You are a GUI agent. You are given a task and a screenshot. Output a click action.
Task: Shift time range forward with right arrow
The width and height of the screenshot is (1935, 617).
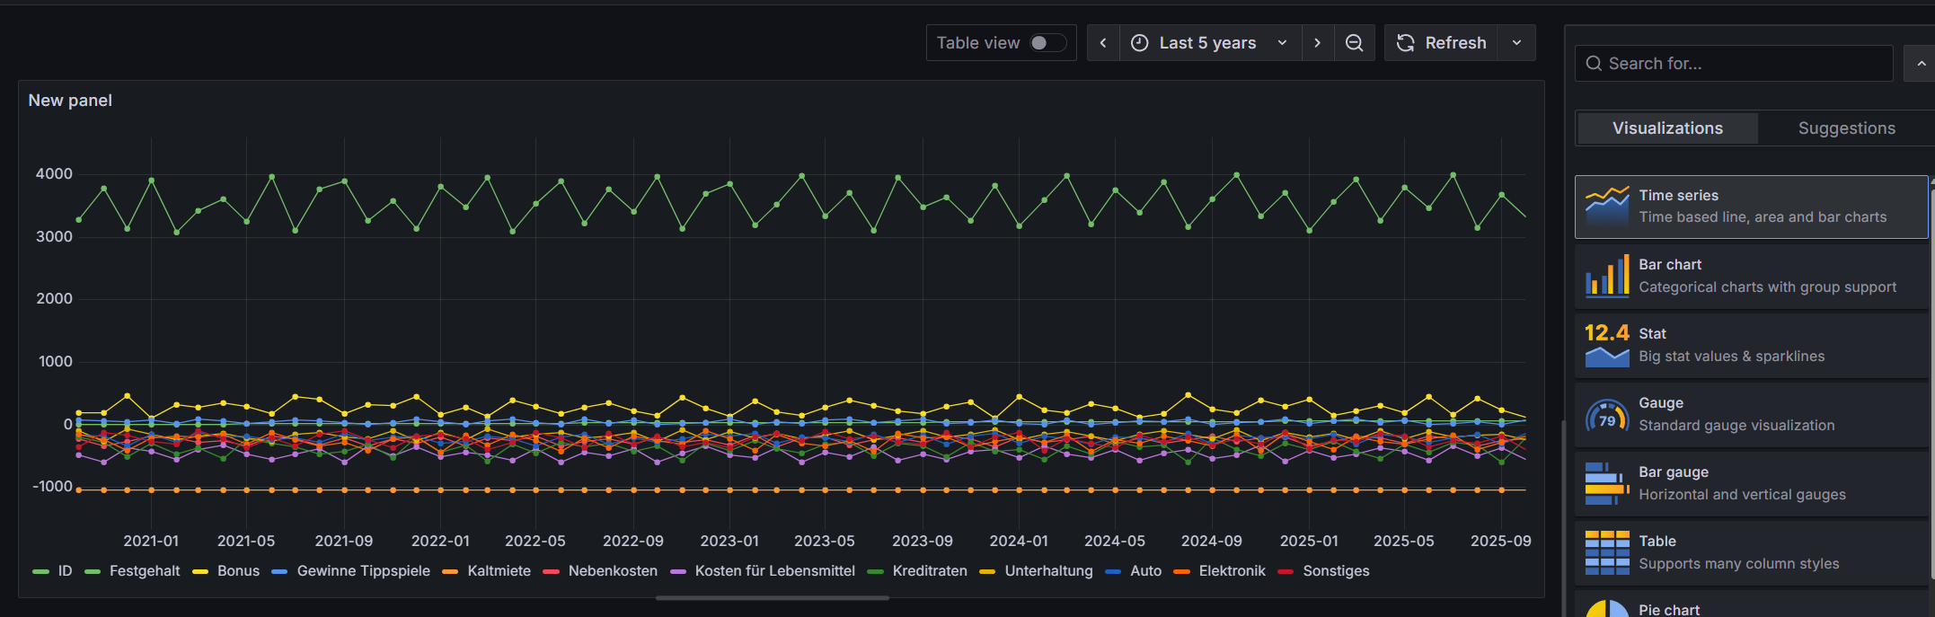click(1317, 43)
